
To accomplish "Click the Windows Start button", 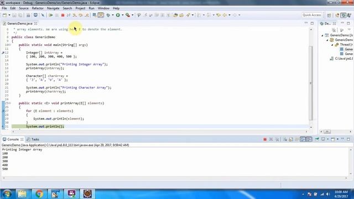I will pos(7,194).
